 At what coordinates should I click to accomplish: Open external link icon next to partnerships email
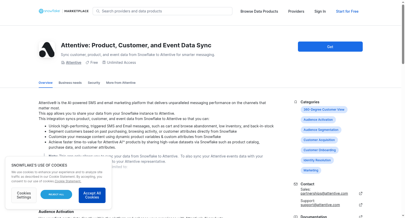[361, 193]
